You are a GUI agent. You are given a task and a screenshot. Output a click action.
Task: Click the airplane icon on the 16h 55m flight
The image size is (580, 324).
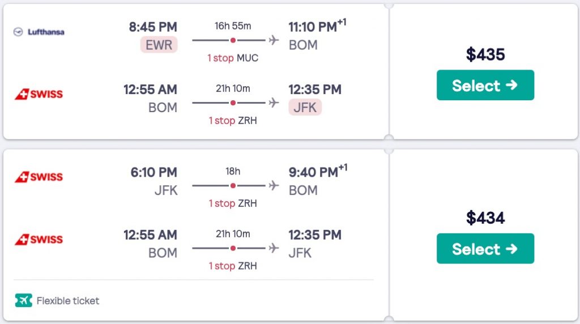point(275,40)
